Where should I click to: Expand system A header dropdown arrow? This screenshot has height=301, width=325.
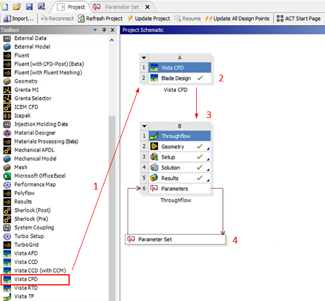[x=144, y=57]
